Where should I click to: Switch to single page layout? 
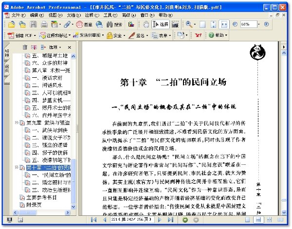(247, 220)
